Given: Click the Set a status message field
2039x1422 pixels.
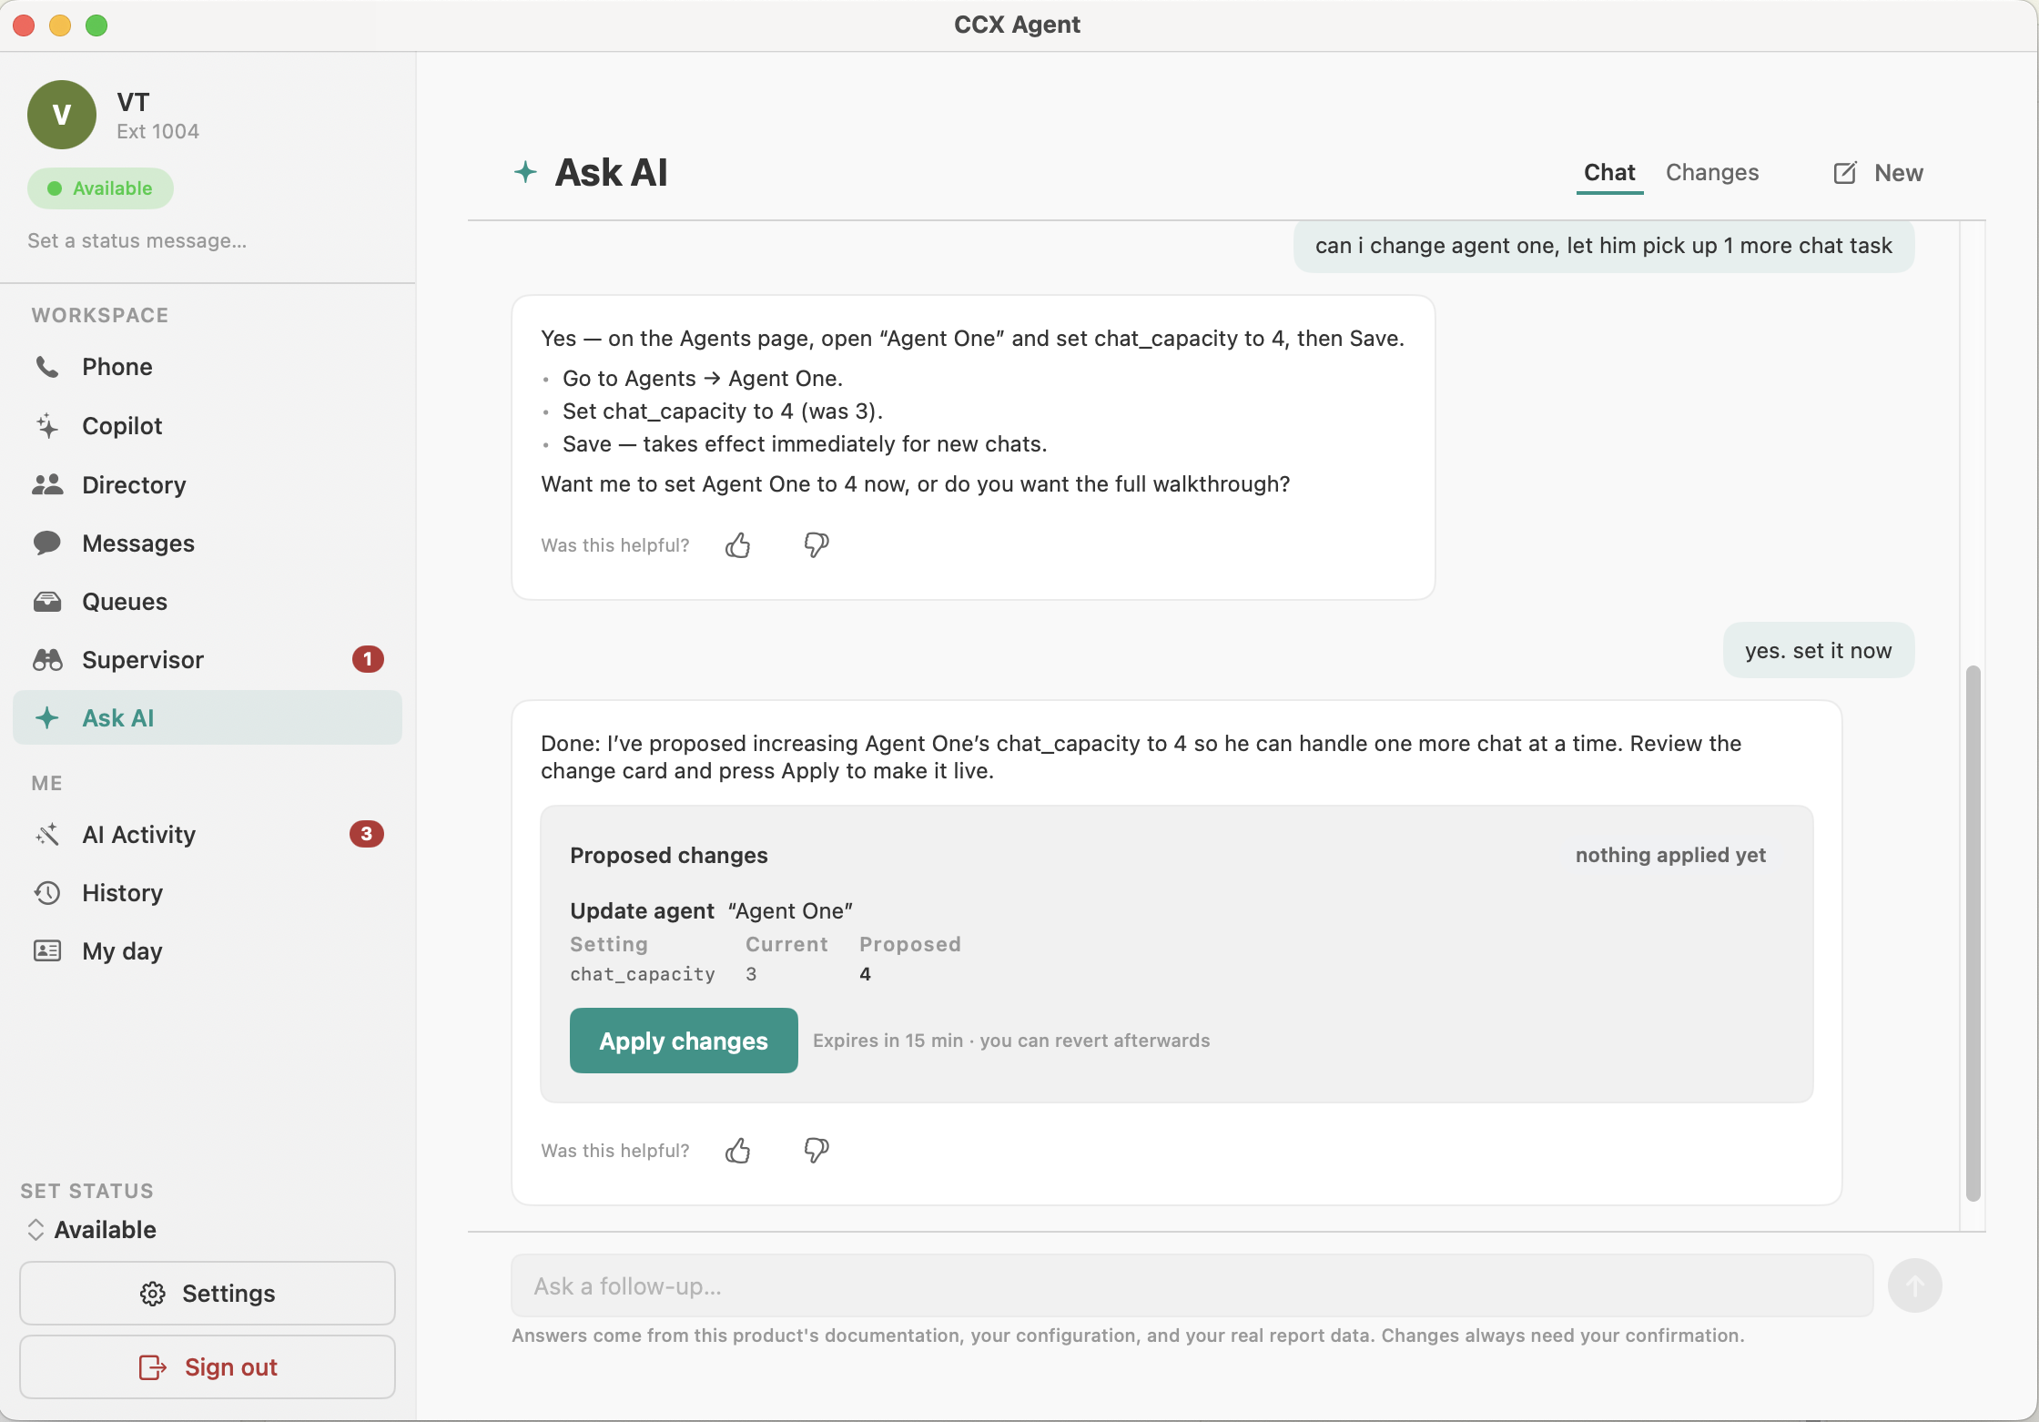Looking at the screenshot, I should [137, 241].
